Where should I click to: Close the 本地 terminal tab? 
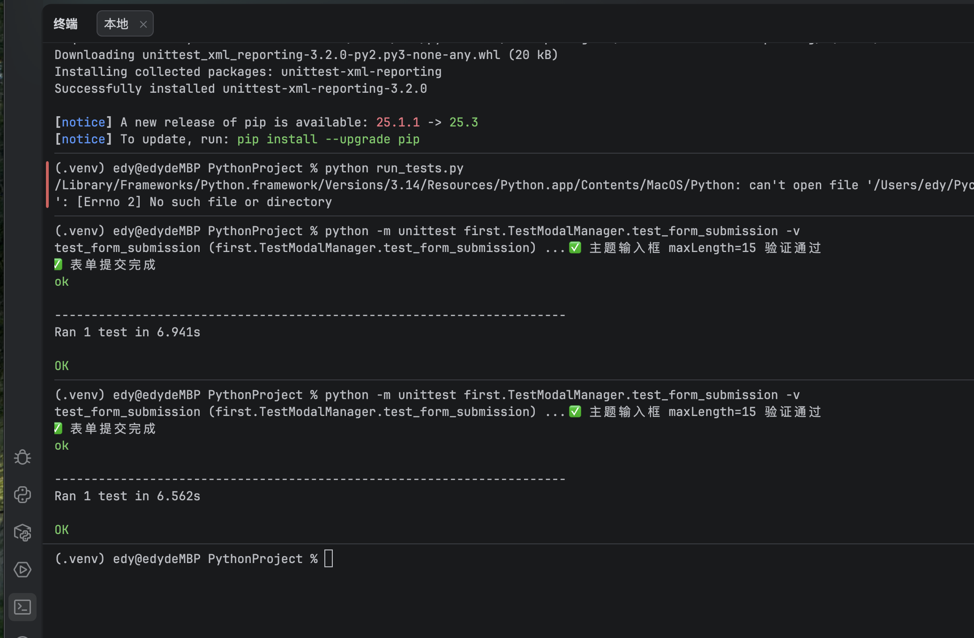point(143,24)
